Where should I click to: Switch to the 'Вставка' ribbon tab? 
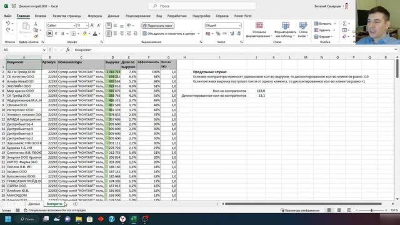point(41,16)
